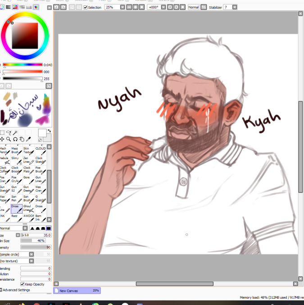Select the Lasso tool
The width and height of the screenshot is (304, 305).
coord(9,132)
